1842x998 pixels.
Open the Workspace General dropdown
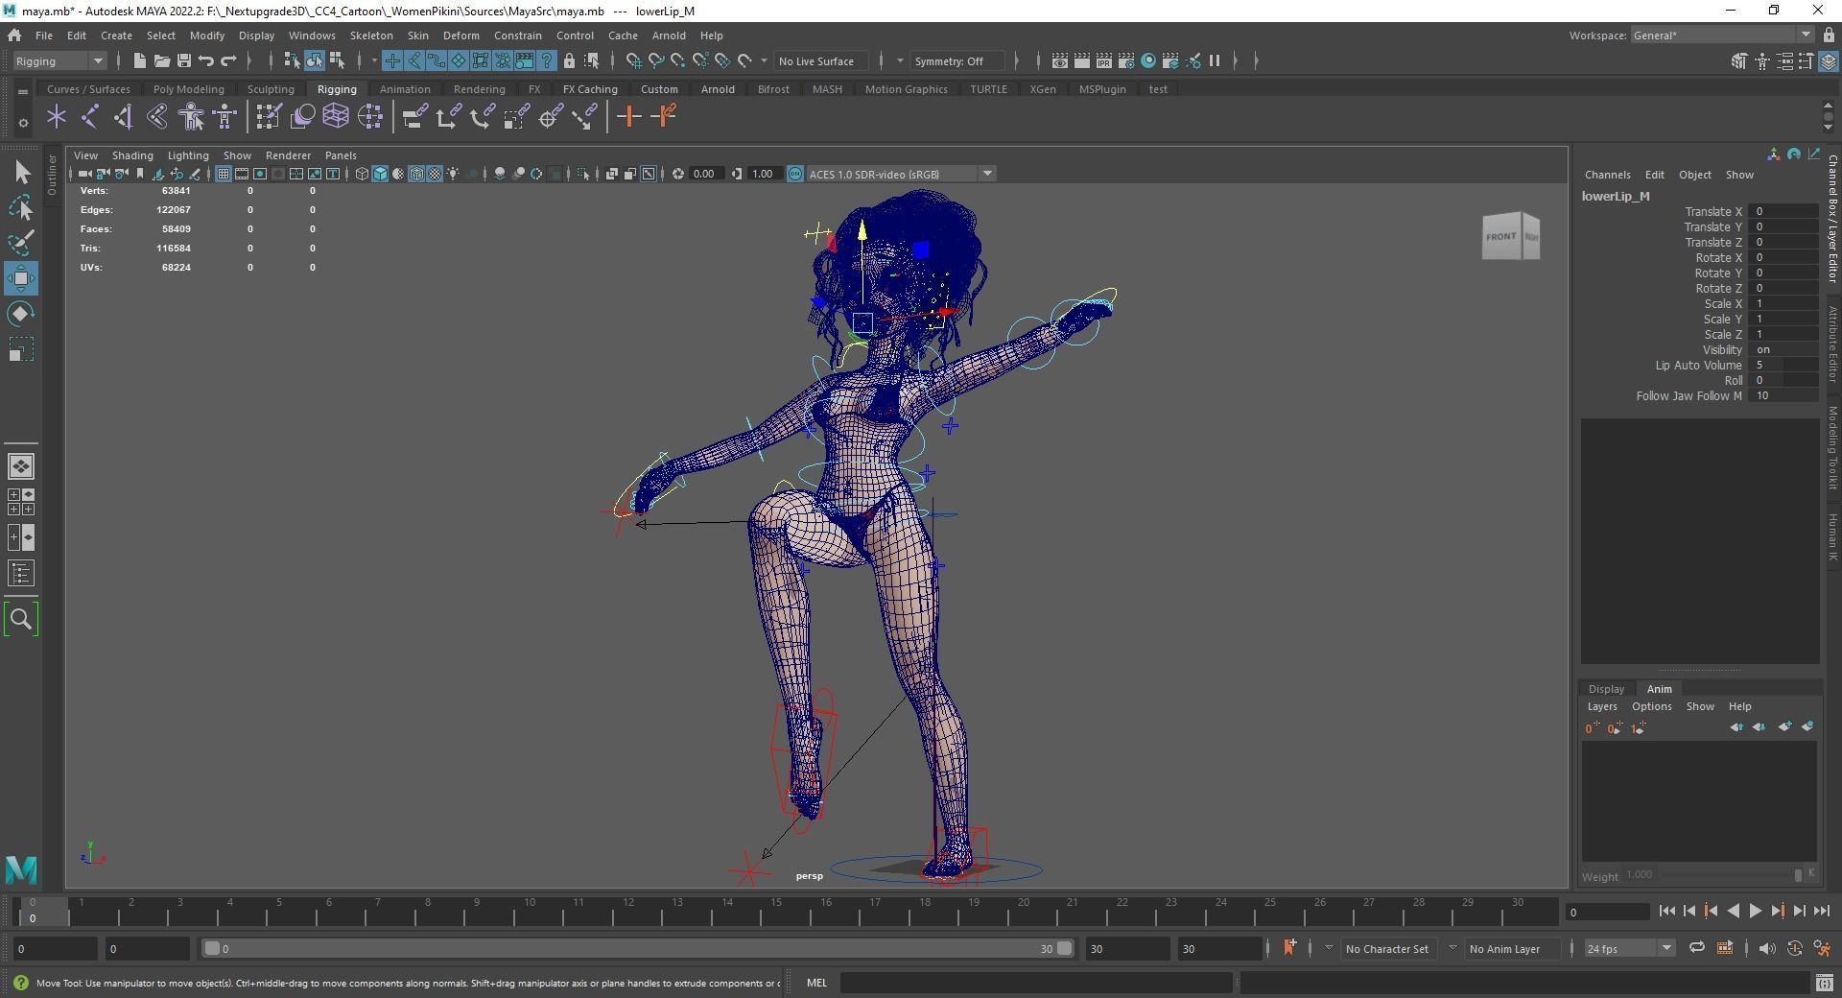pos(1722,36)
